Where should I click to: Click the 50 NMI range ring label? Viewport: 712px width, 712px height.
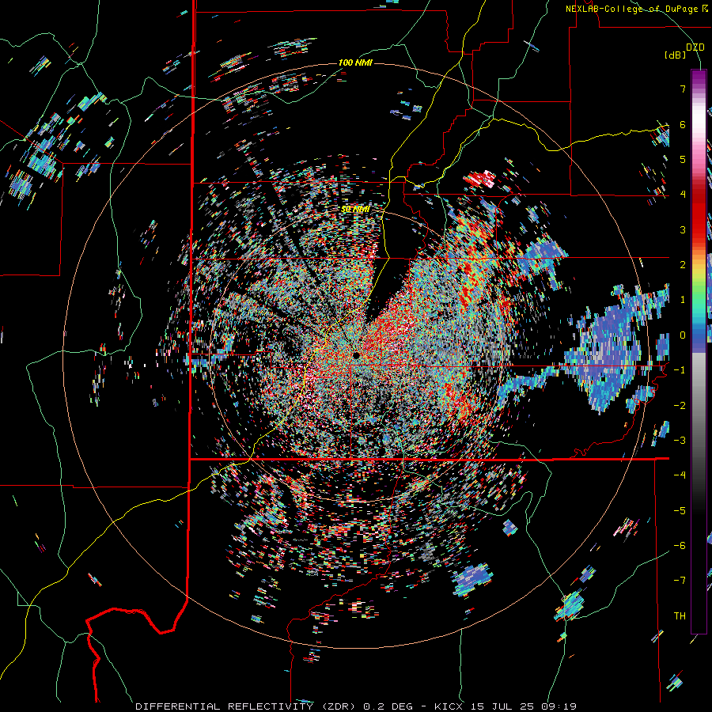pos(355,210)
